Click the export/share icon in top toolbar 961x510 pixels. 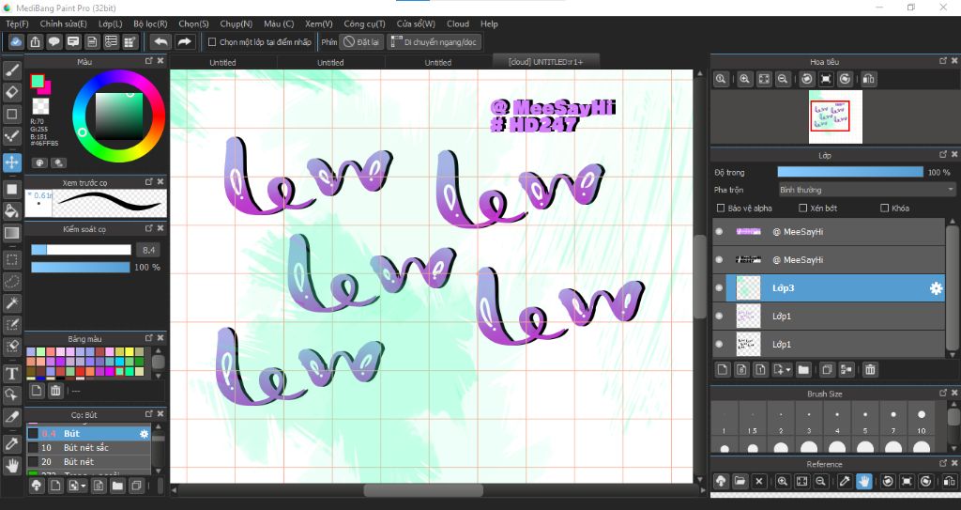coord(35,41)
